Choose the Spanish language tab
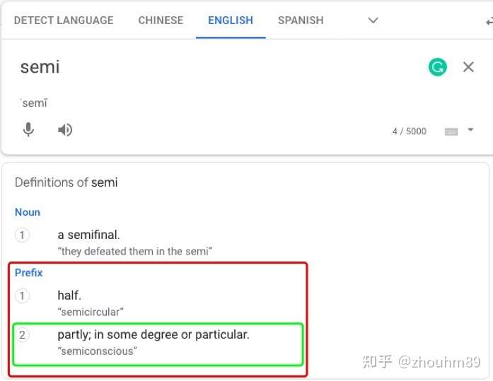This screenshot has width=493, height=381. [301, 20]
